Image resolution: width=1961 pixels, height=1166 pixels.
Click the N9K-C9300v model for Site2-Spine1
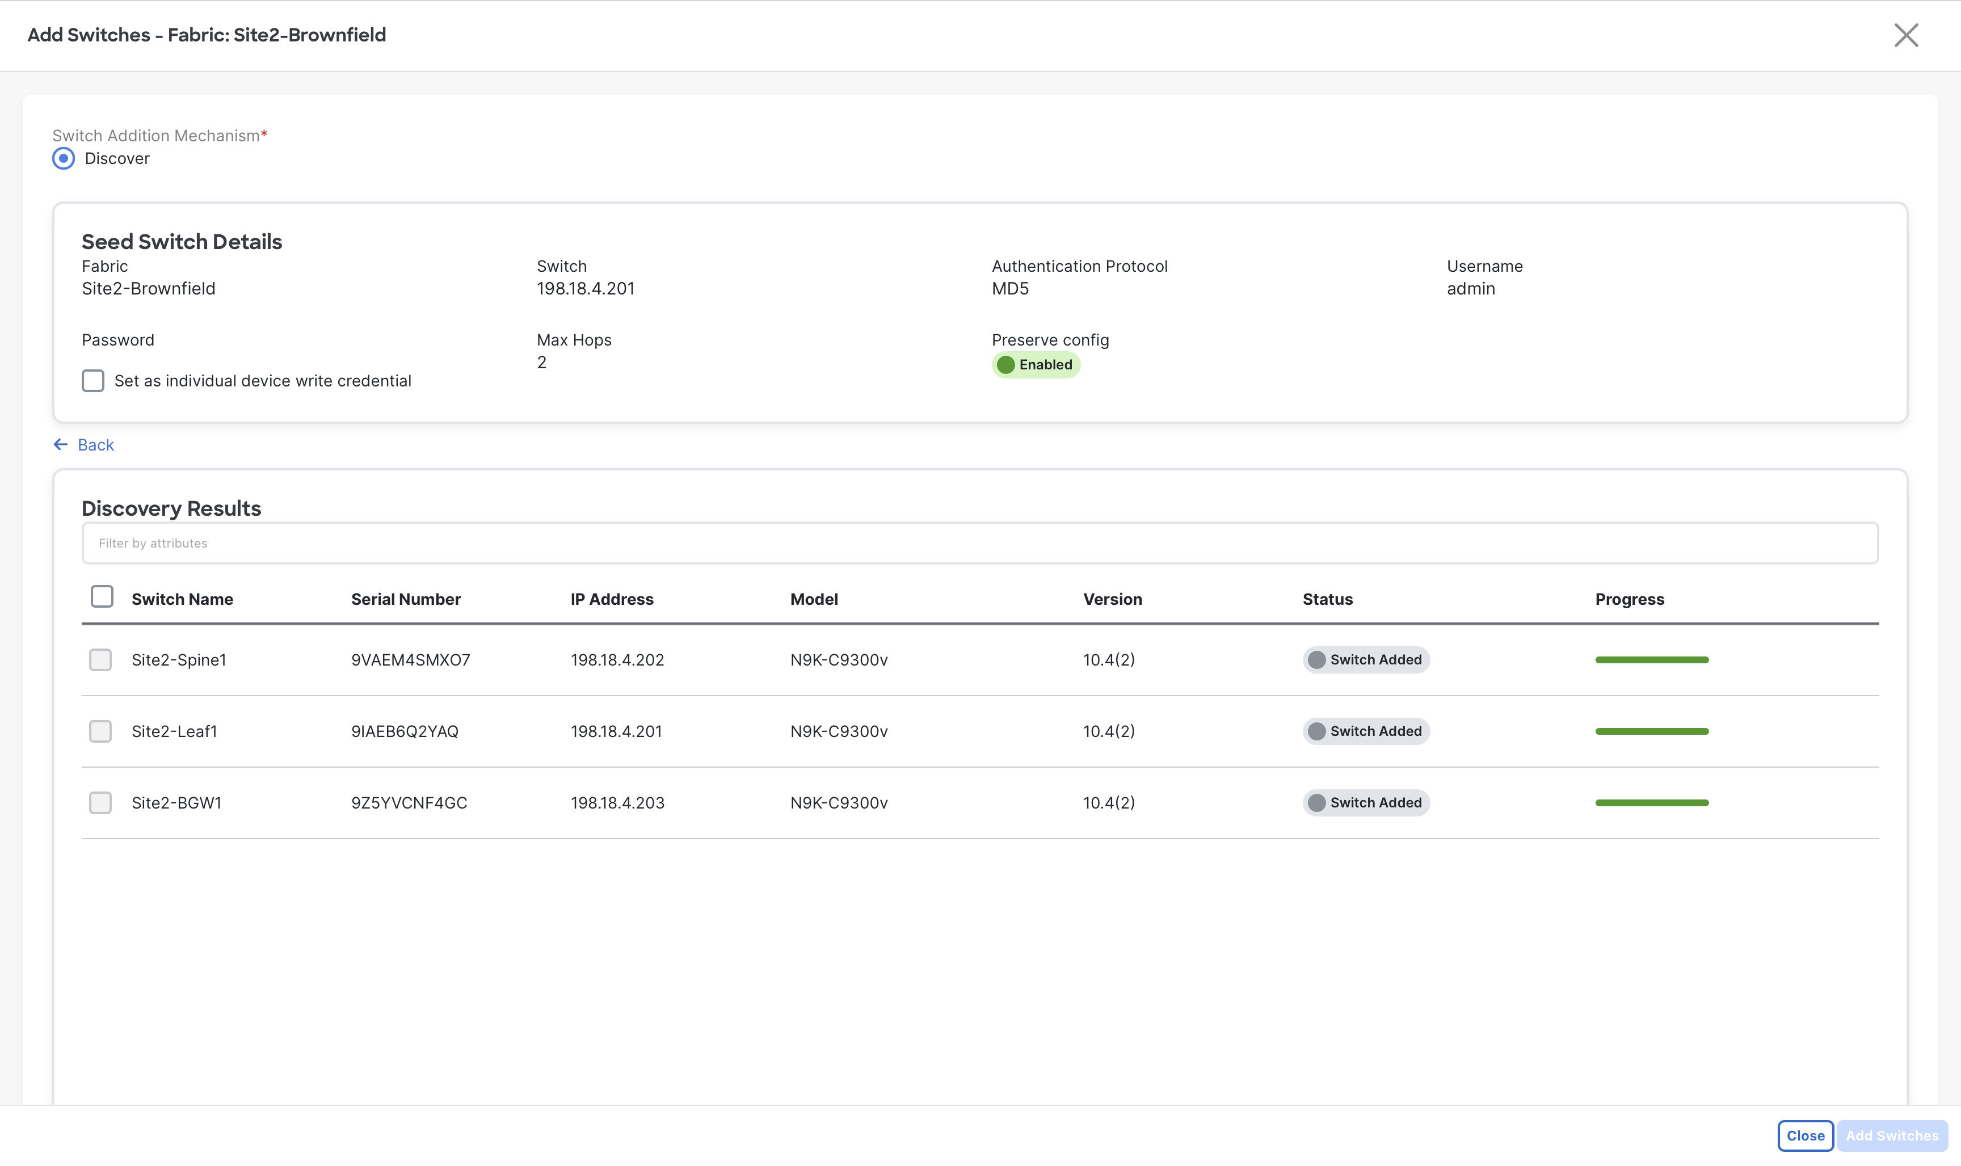839,660
